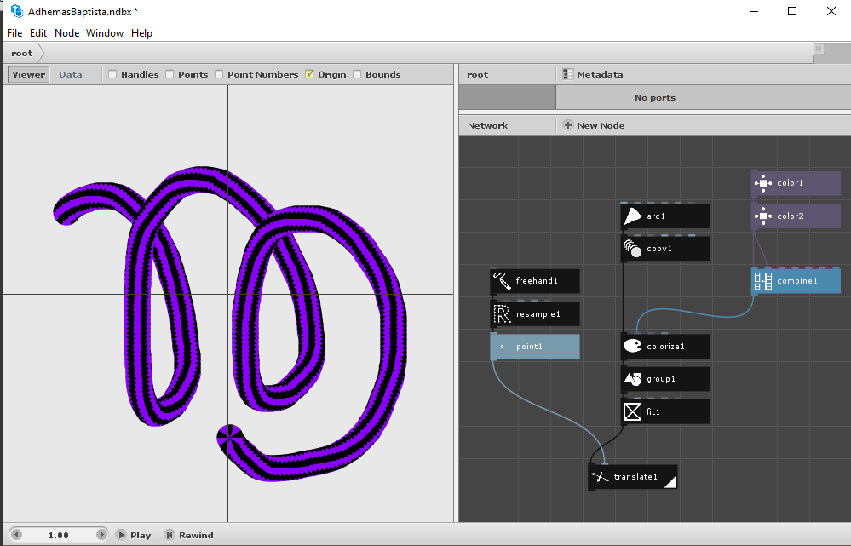The width and height of the screenshot is (851, 546).
Task: Click the translate1 node label
Action: [x=635, y=477]
